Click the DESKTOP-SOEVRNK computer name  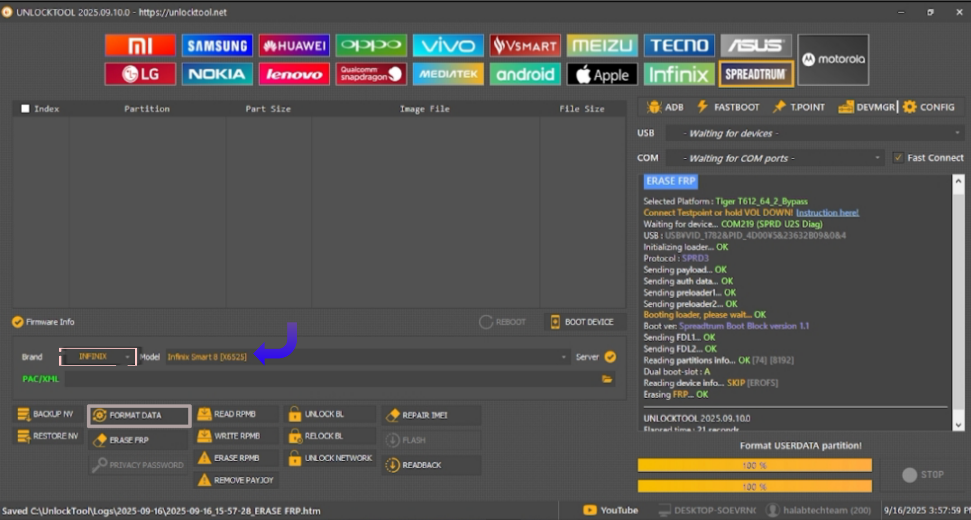coord(707,510)
